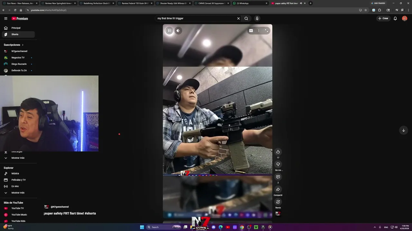The image size is (412, 231).
Task: Open the account avatar menu
Action: coord(405,19)
